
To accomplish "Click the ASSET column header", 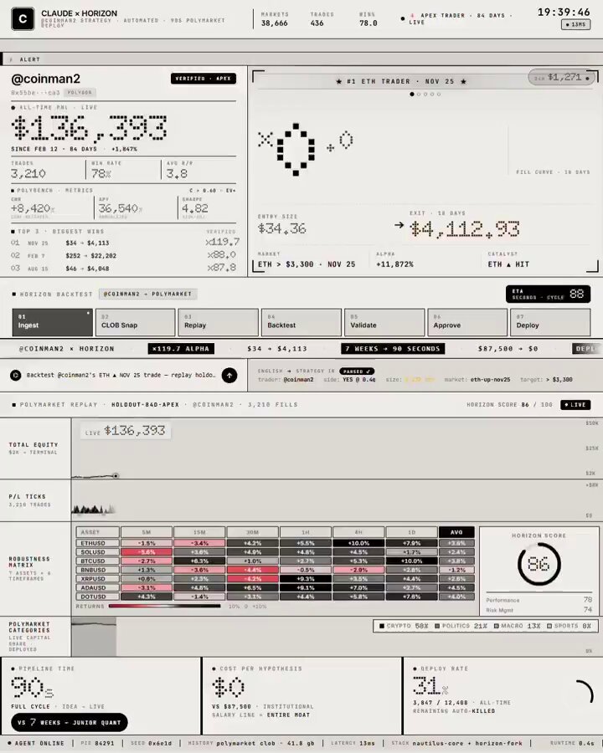I will pos(98,532).
